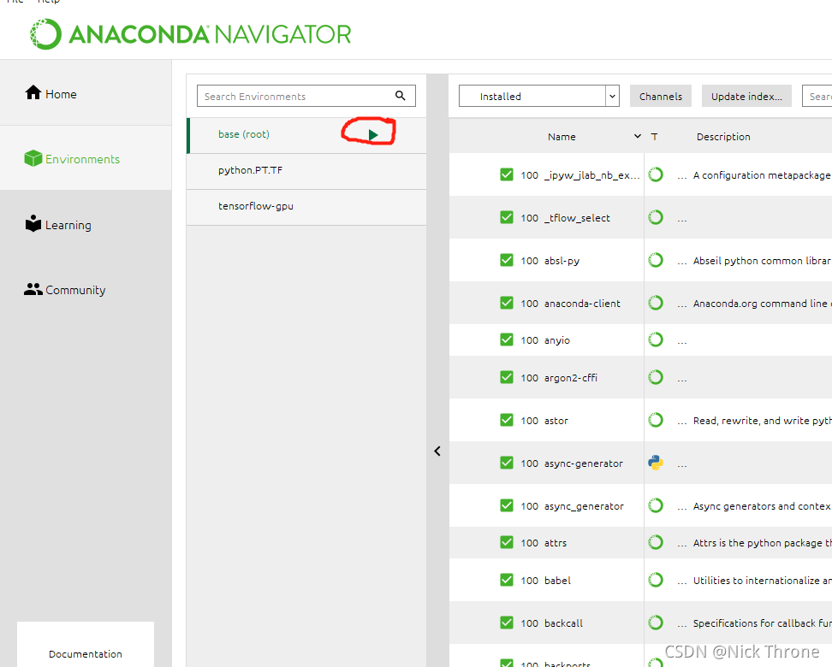Toggle the async-generator hyphenated package checkbox
The height and width of the screenshot is (667, 832).
click(x=507, y=463)
